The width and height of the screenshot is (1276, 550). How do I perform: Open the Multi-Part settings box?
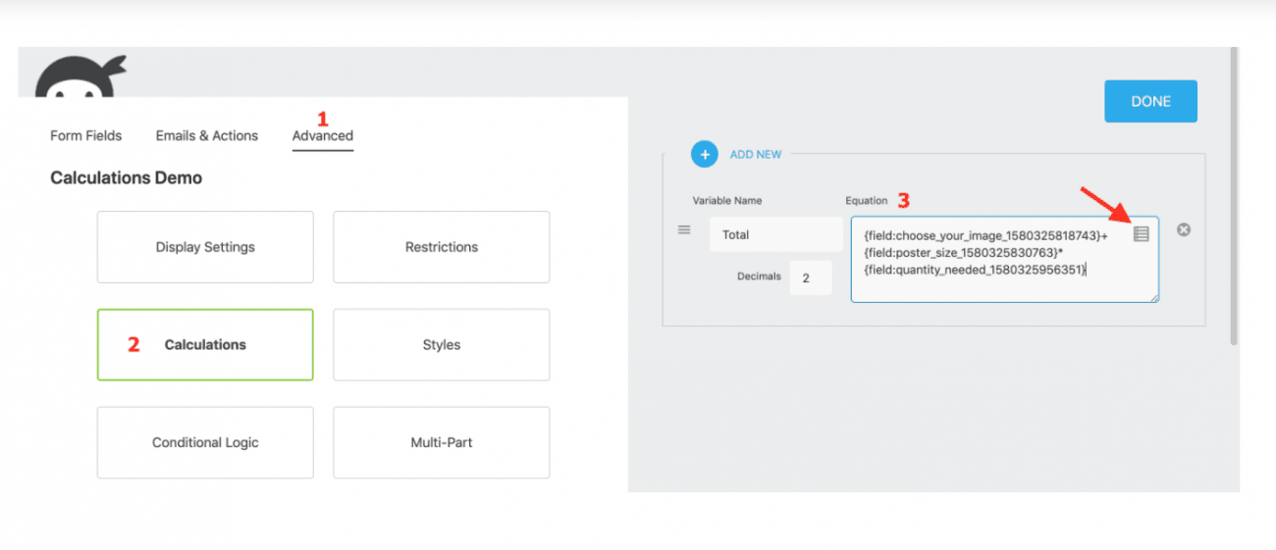tap(442, 443)
